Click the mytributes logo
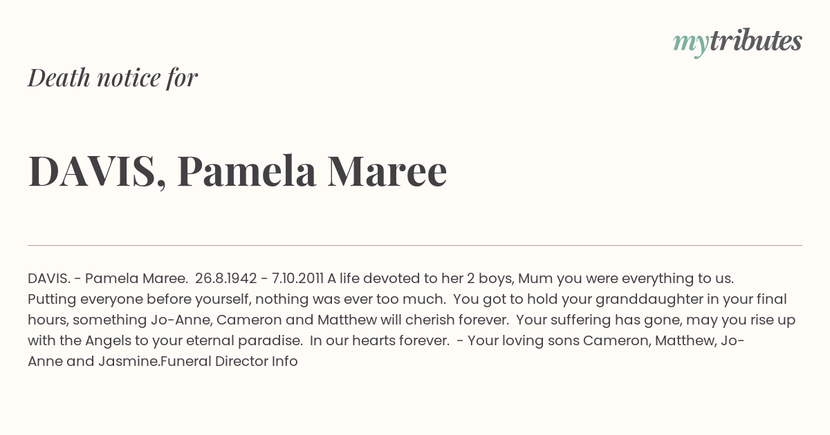Screen dimensions: 830x435 [737, 42]
